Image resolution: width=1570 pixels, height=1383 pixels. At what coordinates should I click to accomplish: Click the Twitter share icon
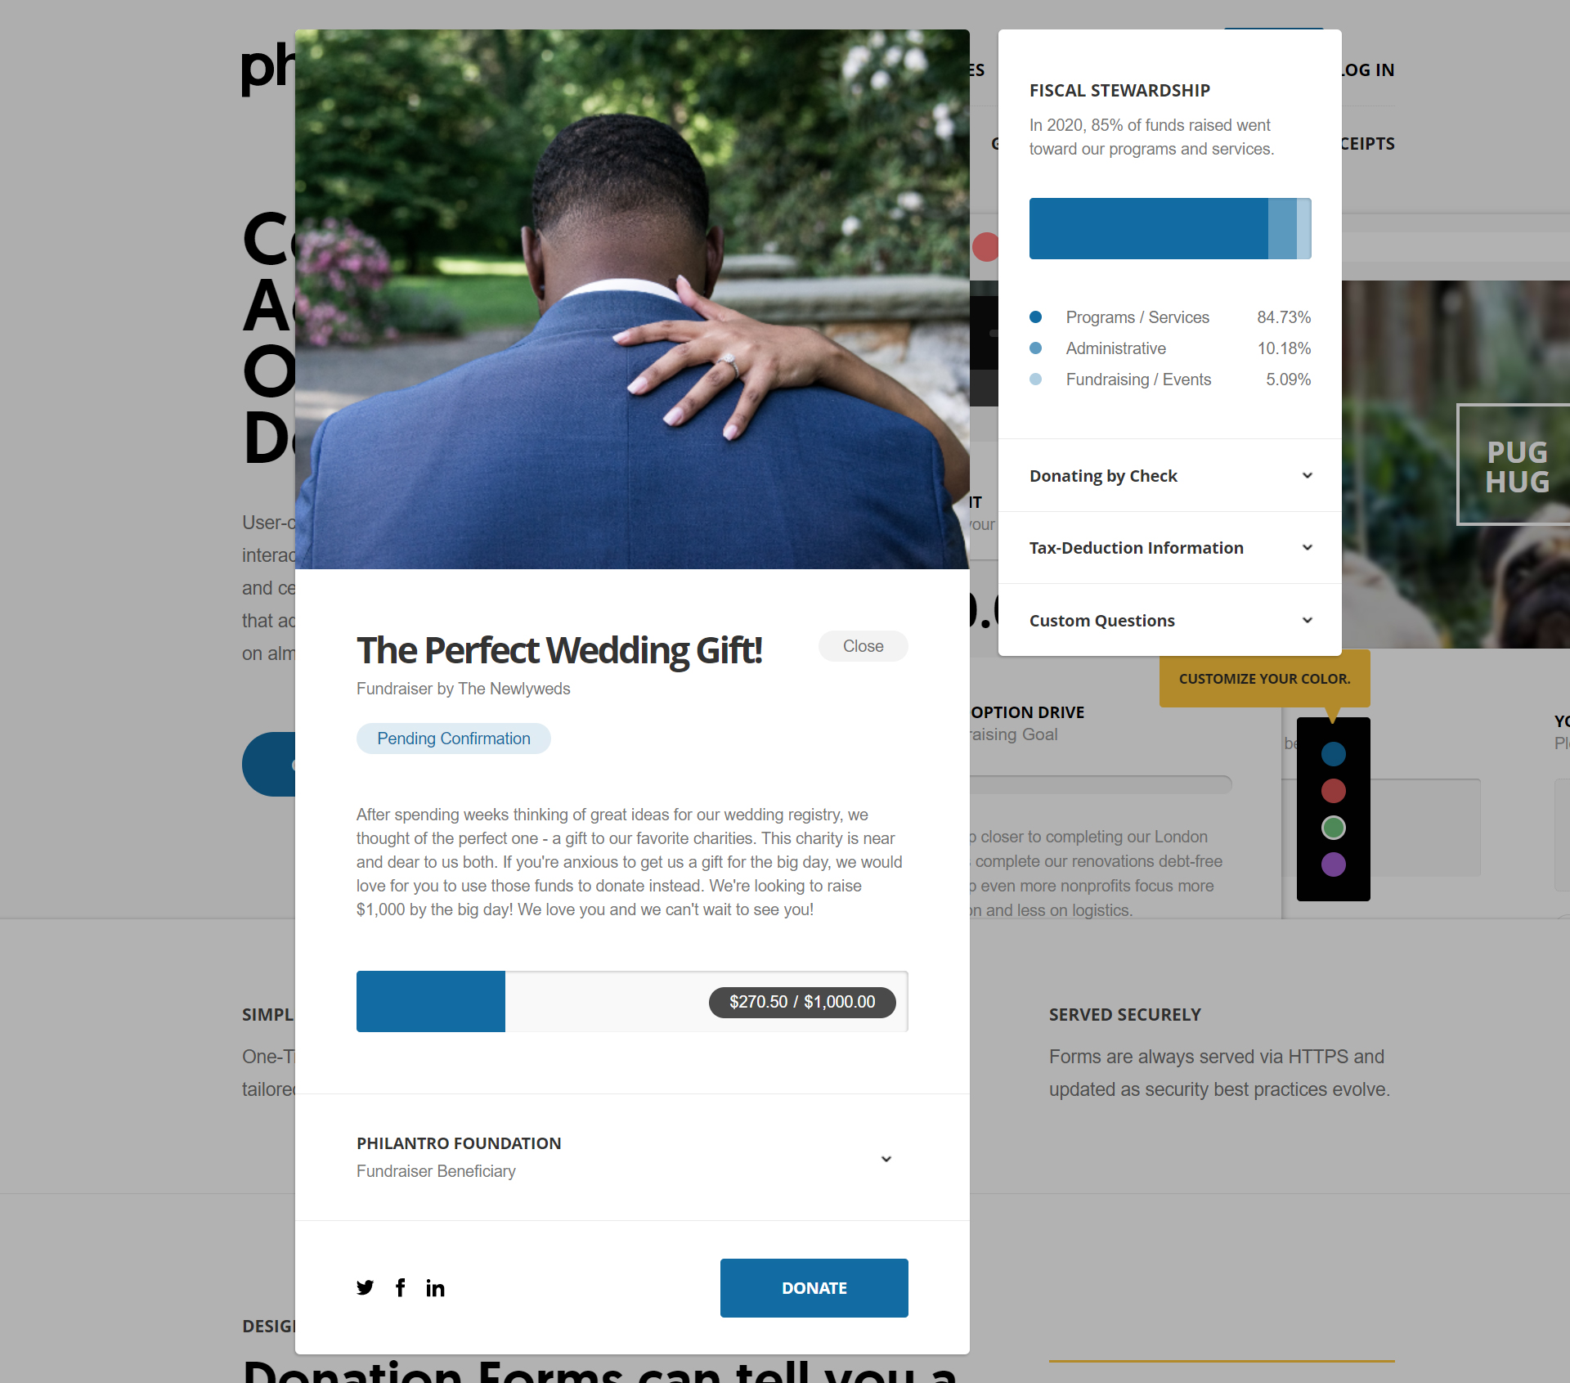[366, 1286]
